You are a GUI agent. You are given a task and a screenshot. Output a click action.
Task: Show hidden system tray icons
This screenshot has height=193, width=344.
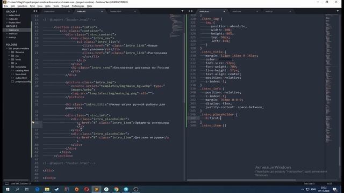(x=303, y=189)
